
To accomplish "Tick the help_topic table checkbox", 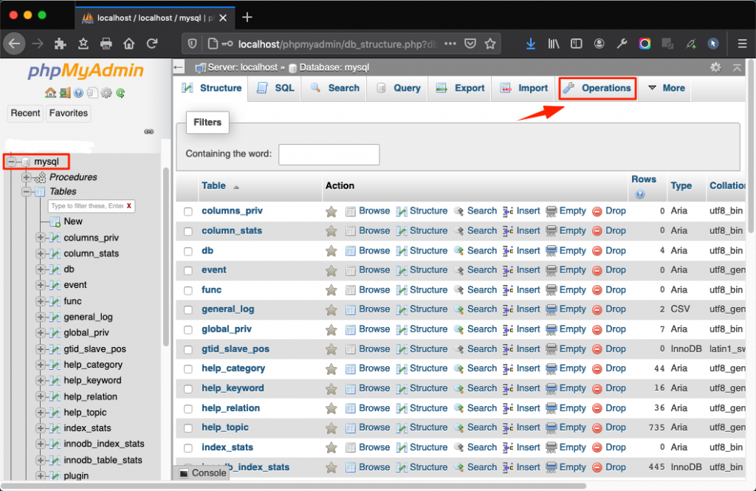I will pyautogui.click(x=188, y=428).
